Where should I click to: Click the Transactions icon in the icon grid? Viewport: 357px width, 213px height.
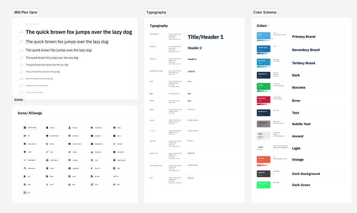(x=25, y=128)
